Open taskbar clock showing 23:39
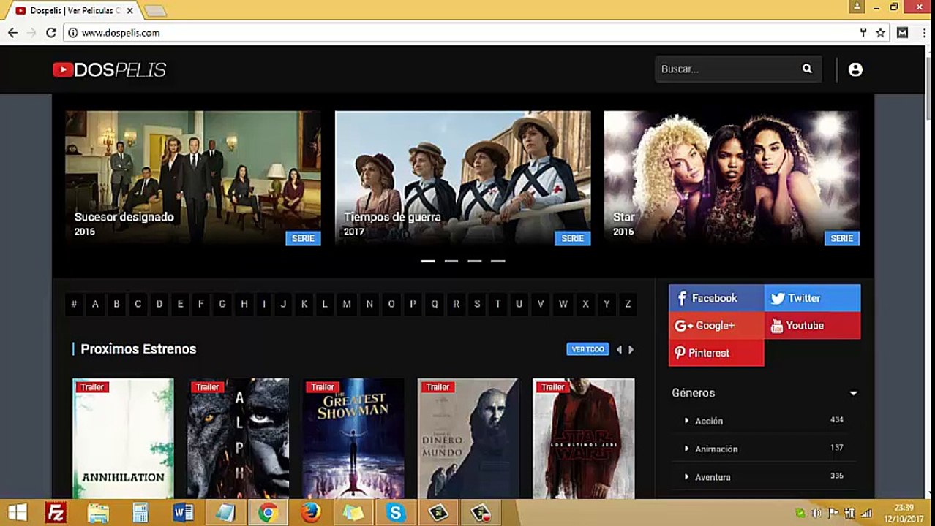 [x=904, y=513]
